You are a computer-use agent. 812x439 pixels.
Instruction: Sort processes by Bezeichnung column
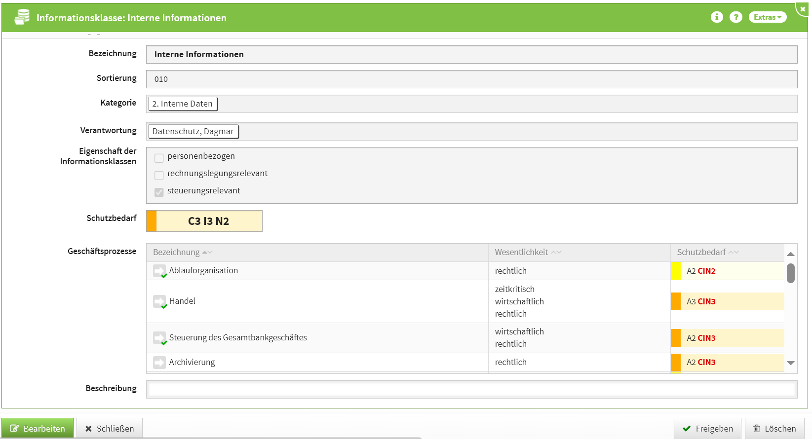click(177, 252)
